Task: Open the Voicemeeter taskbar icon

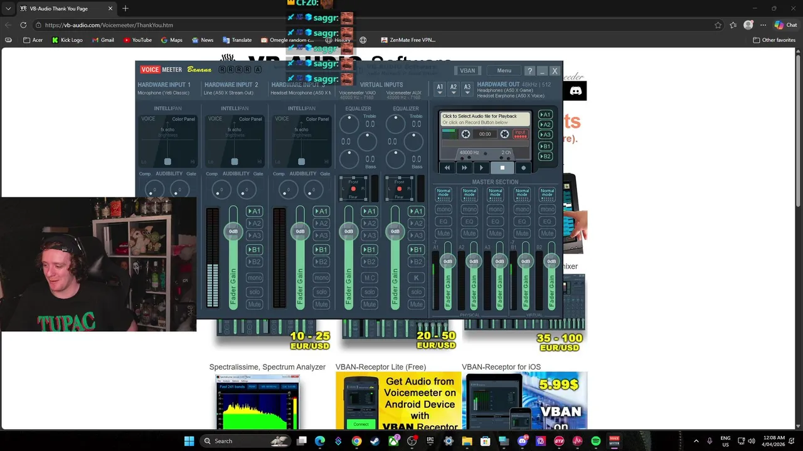Action: (614, 441)
